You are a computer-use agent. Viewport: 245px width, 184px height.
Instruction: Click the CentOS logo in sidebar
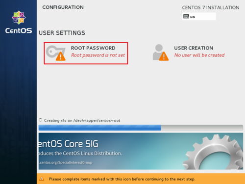click(19, 22)
